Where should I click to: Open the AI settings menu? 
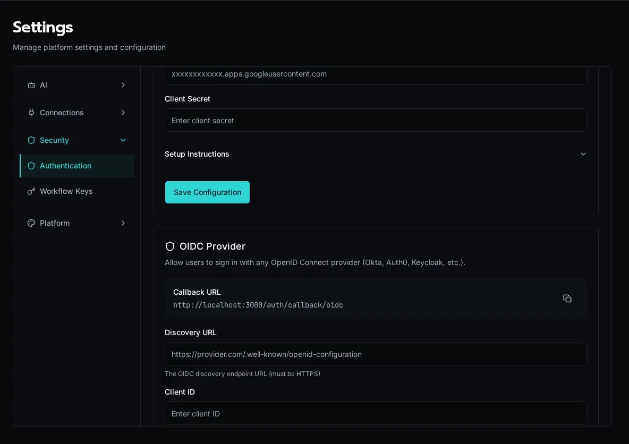point(76,85)
